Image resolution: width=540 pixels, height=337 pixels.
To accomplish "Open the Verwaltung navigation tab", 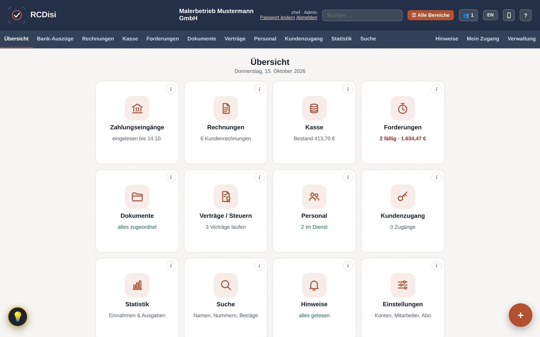I will 521,39.
